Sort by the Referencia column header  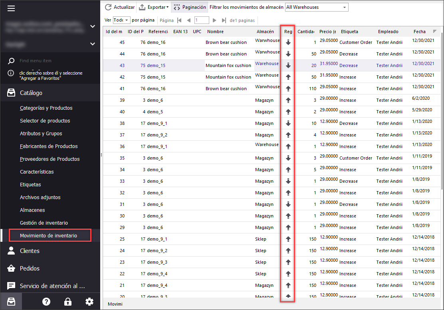pyautogui.click(x=158, y=32)
